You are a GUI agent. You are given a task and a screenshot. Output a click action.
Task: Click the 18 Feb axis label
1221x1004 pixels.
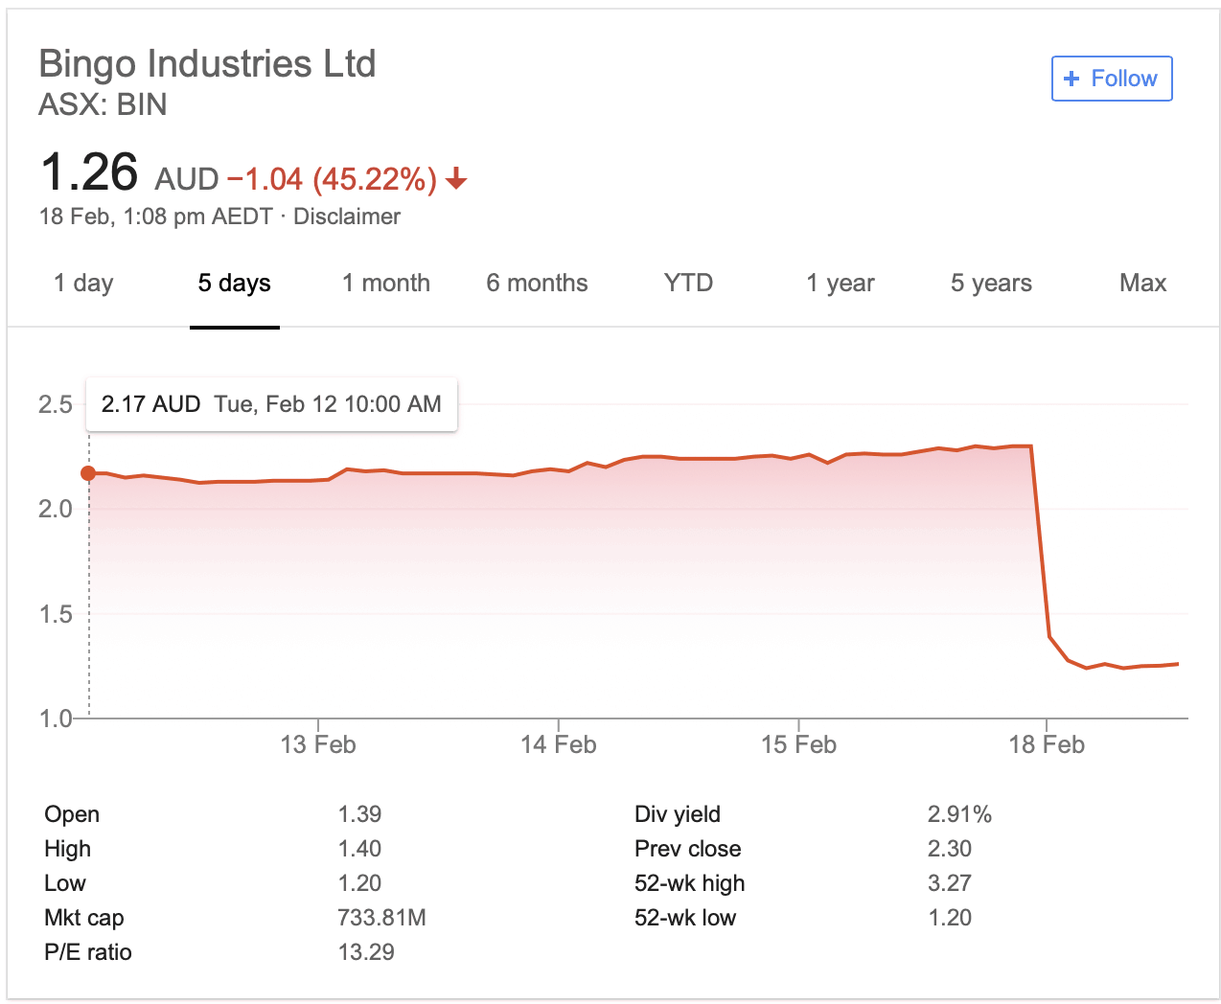point(1047,744)
